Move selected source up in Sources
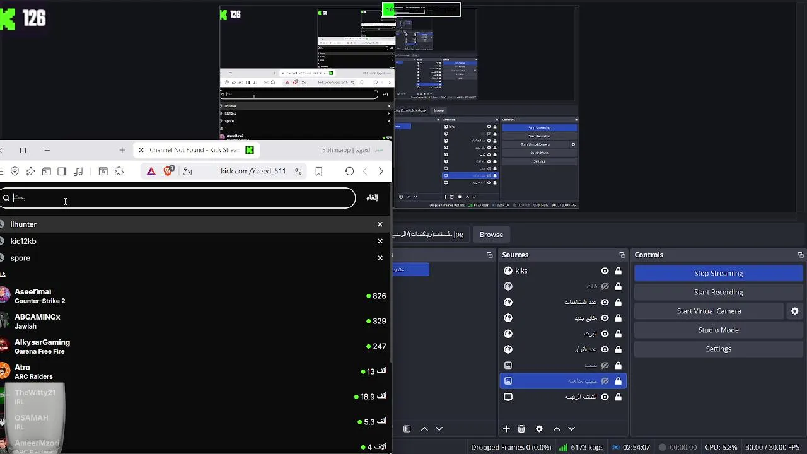 (x=557, y=429)
